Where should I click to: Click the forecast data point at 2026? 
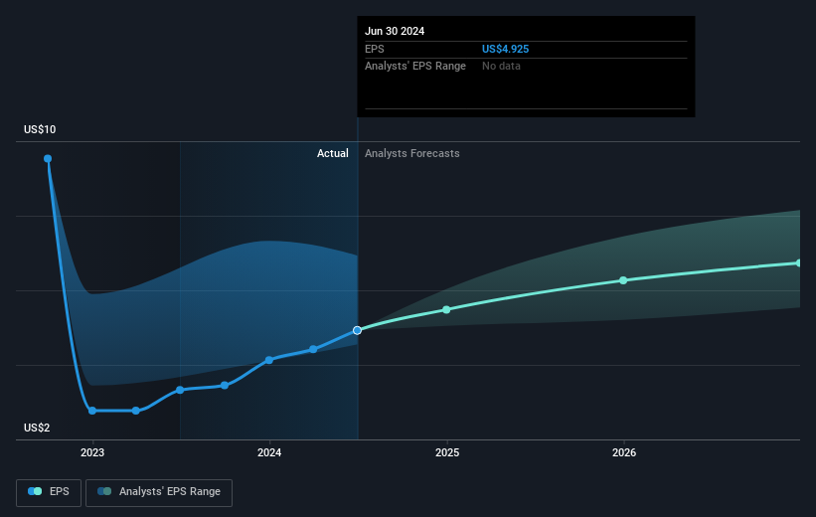pyautogui.click(x=623, y=280)
